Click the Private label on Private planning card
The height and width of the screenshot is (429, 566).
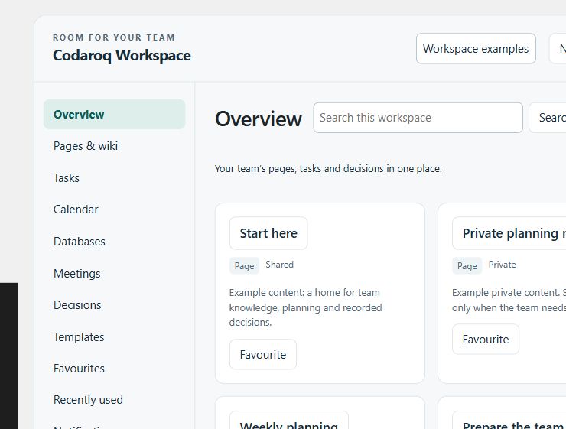502,265
